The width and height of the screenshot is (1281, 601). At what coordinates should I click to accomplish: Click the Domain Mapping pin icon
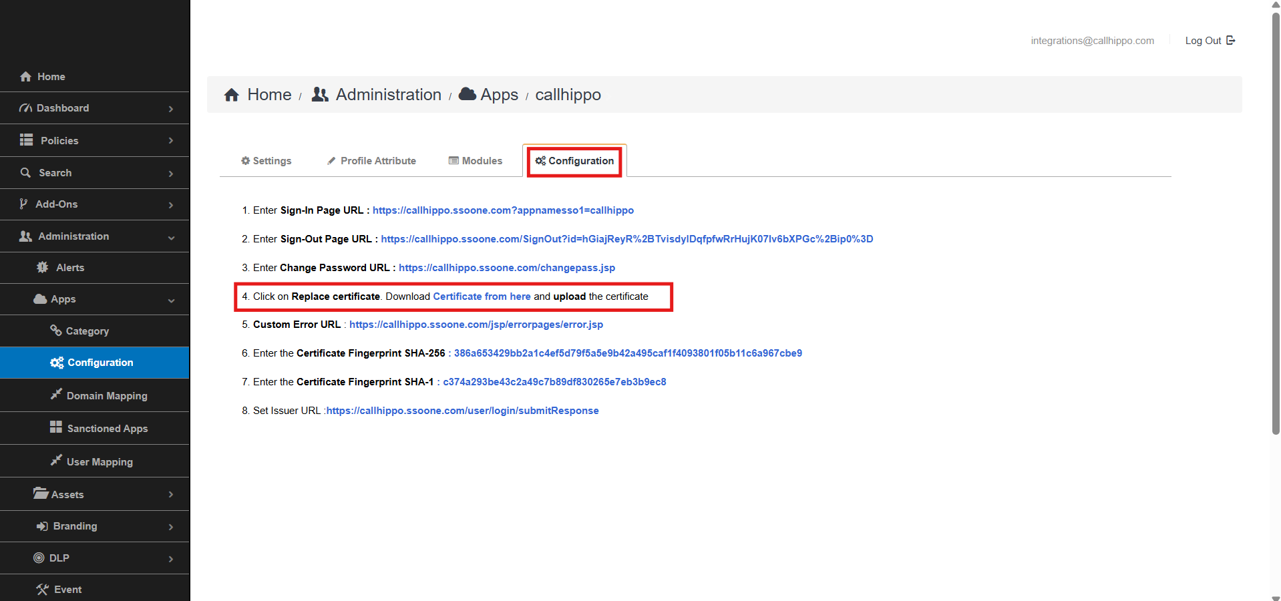click(x=56, y=395)
